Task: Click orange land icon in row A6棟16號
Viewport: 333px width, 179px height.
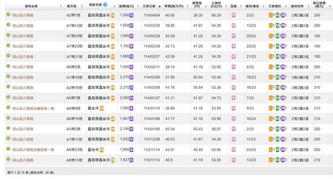Action: tap(271, 119)
